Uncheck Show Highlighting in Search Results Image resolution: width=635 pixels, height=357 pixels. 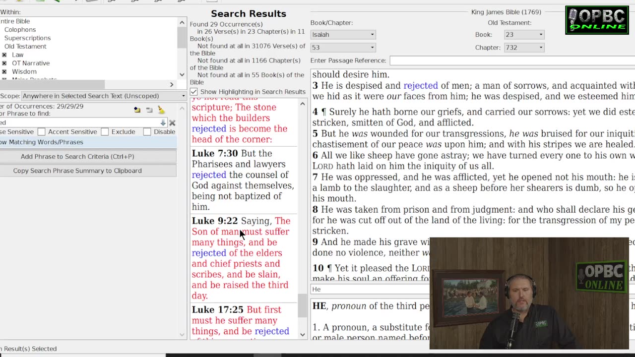click(x=194, y=92)
